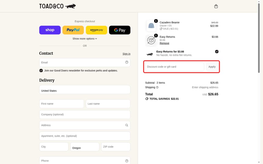263x164 pixels.
Task: Focus the Apartment, suite field
Action: pyautogui.click(x=85, y=136)
